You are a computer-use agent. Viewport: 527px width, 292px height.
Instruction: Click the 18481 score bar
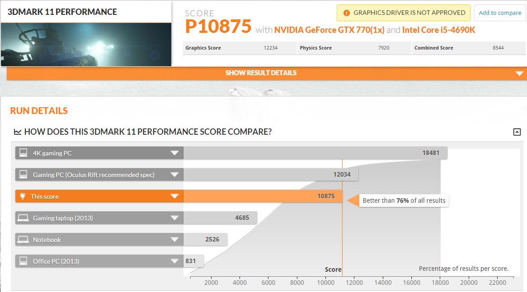[315, 153]
